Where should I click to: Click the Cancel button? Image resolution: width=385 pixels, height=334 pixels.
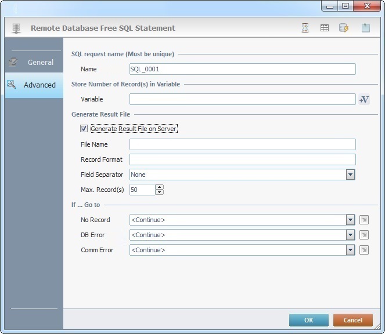tap(353, 320)
